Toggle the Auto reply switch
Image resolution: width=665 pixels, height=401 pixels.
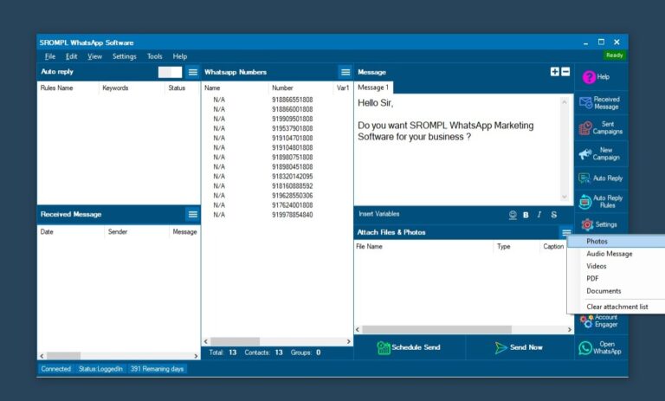[171, 72]
